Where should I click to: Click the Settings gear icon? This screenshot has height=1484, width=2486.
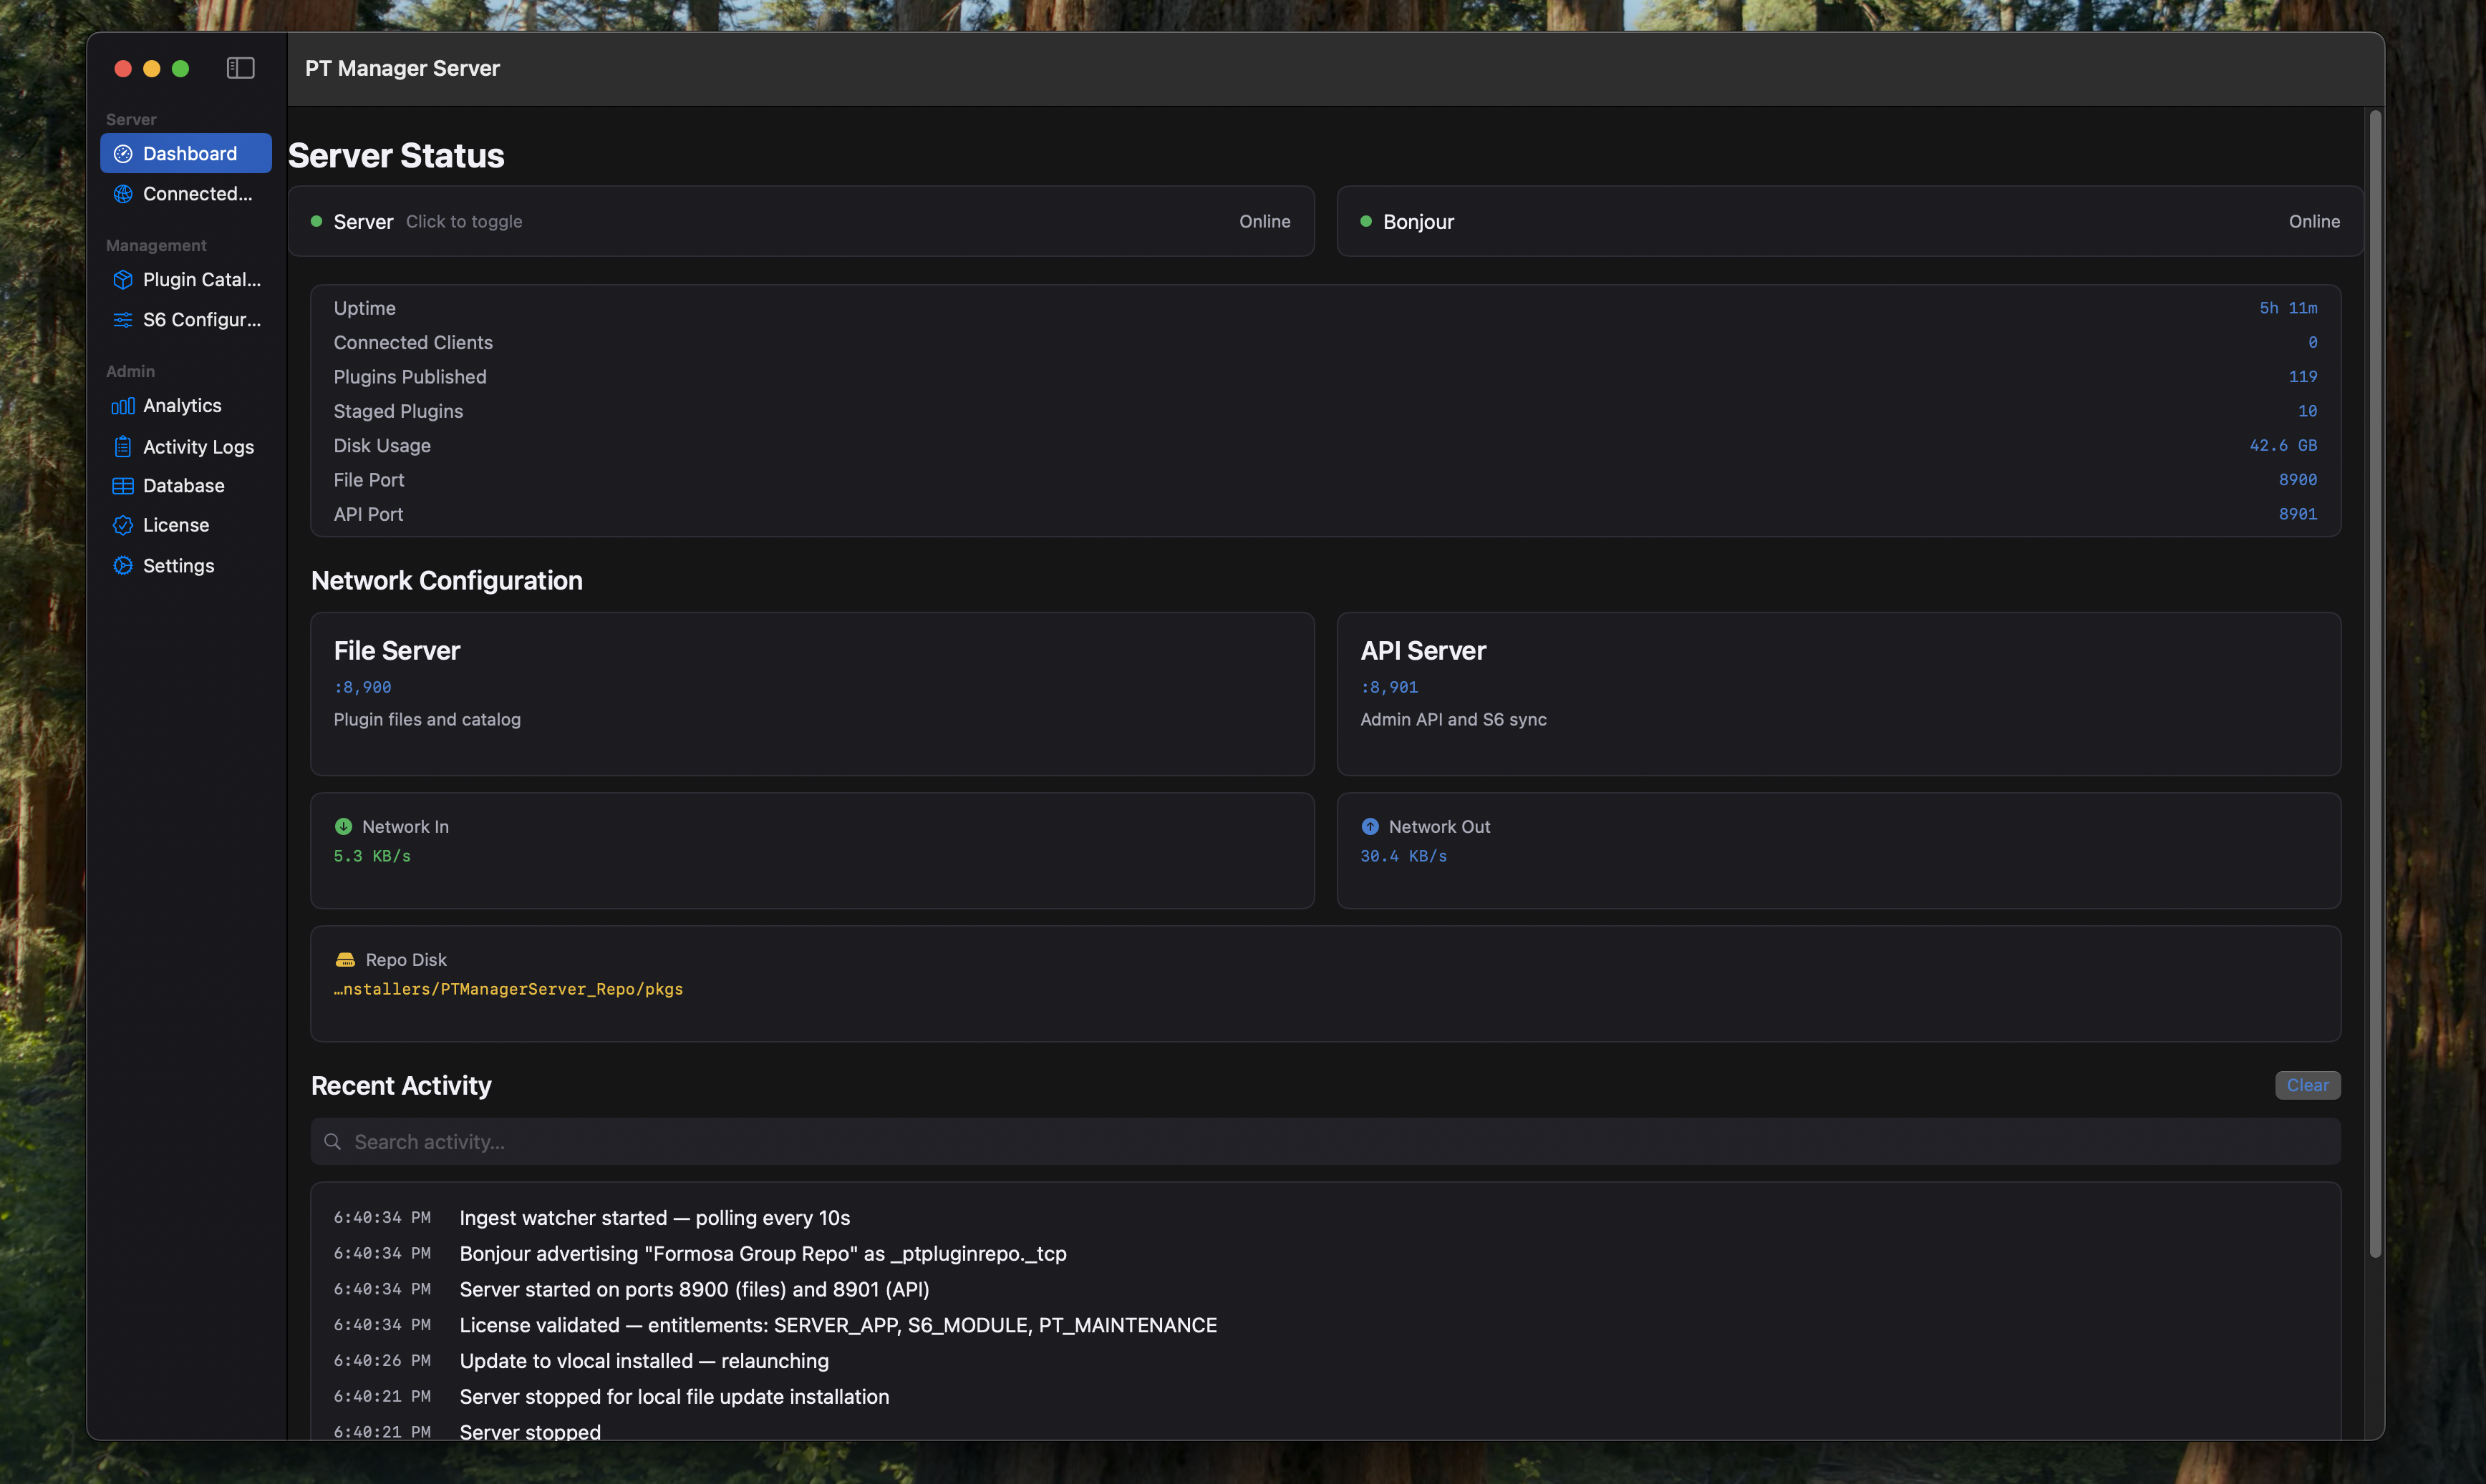[x=123, y=566]
